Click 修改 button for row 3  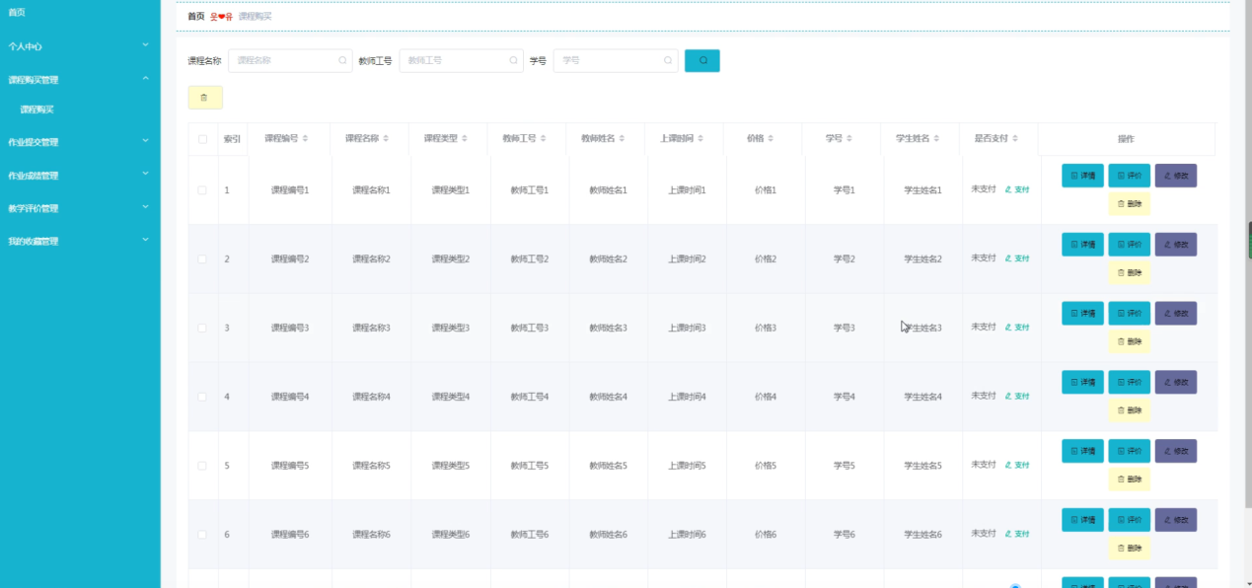(1176, 314)
